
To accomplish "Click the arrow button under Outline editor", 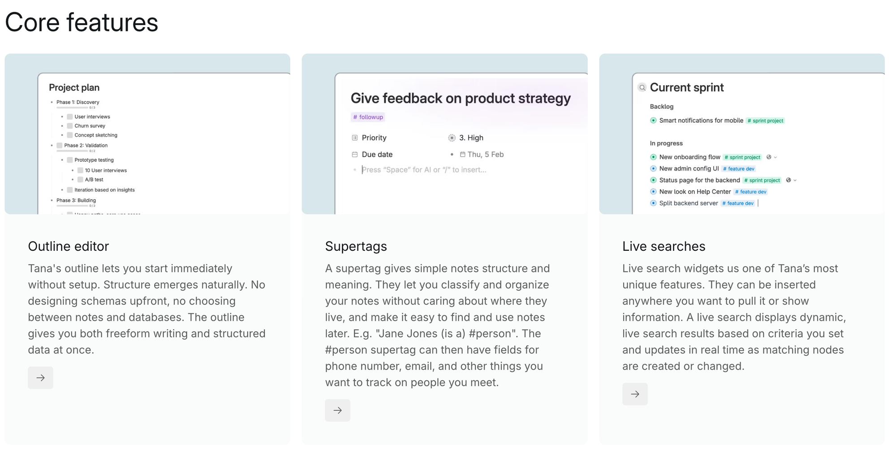I will [x=40, y=378].
